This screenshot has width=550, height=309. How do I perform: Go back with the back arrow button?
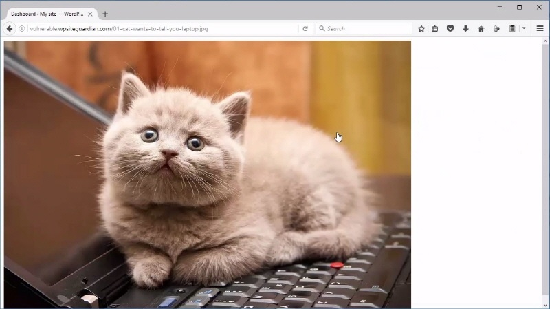click(x=10, y=29)
